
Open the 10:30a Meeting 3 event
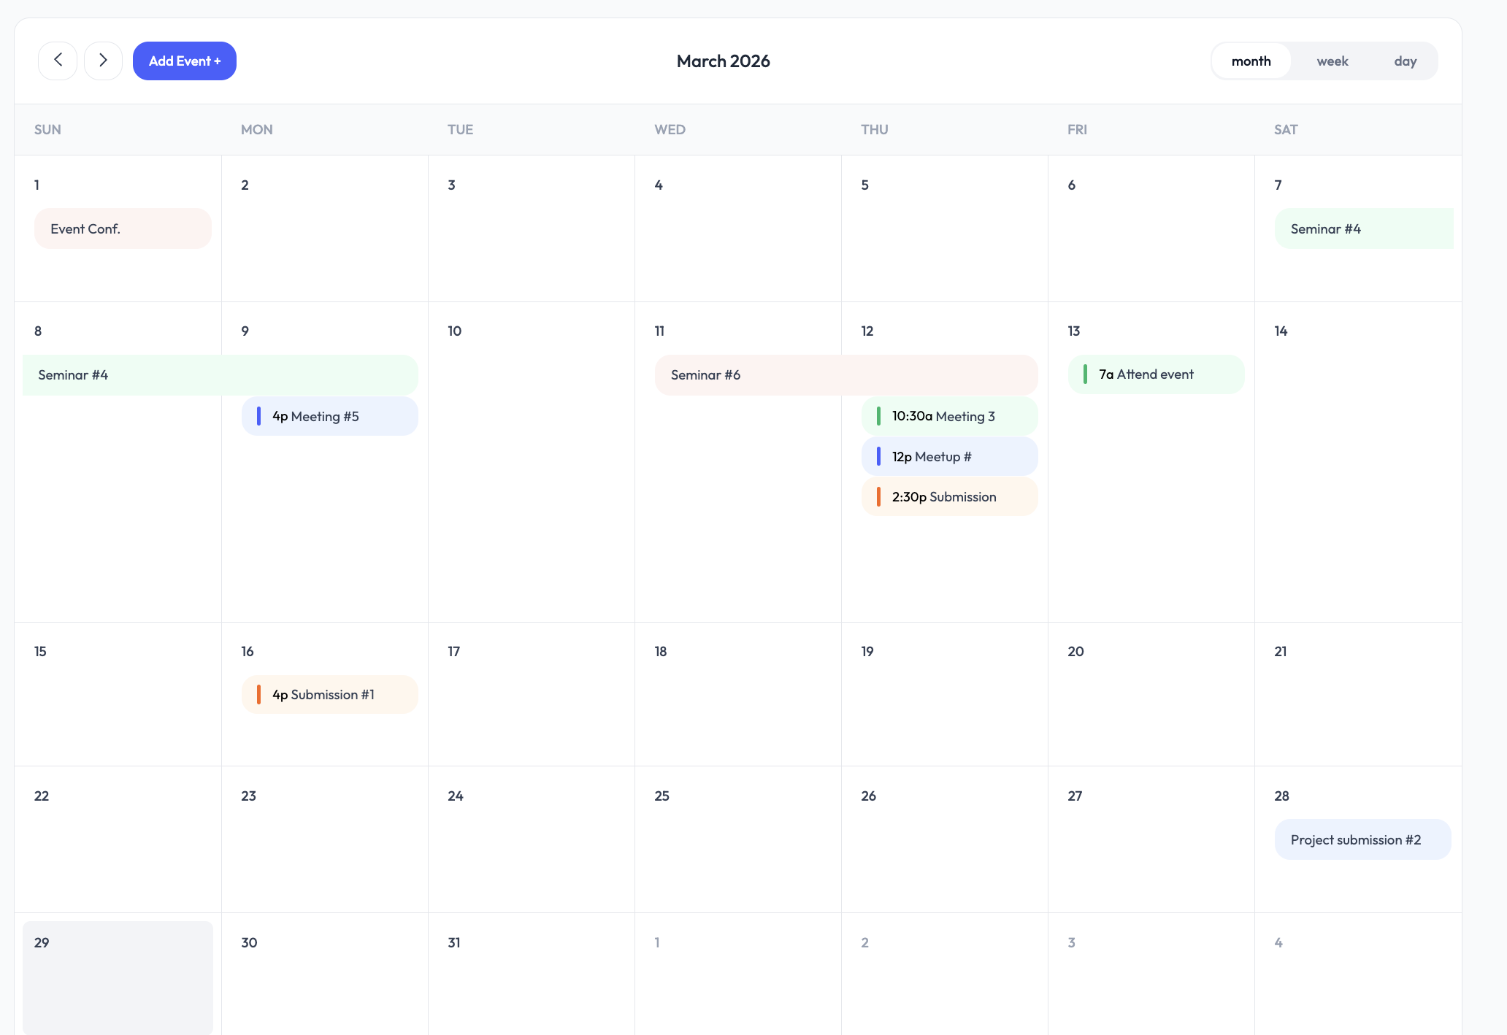click(949, 416)
